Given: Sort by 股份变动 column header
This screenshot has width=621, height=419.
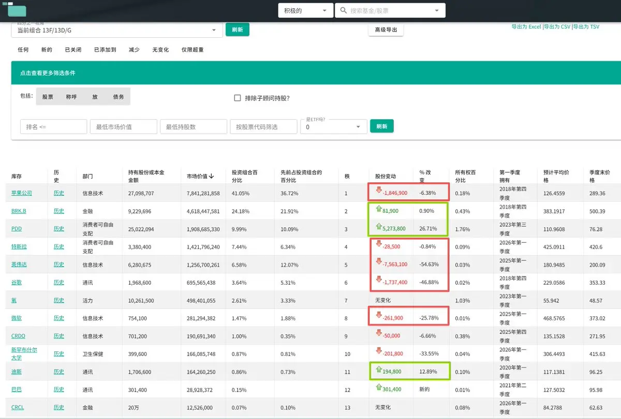Looking at the screenshot, I should click(x=386, y=177).
